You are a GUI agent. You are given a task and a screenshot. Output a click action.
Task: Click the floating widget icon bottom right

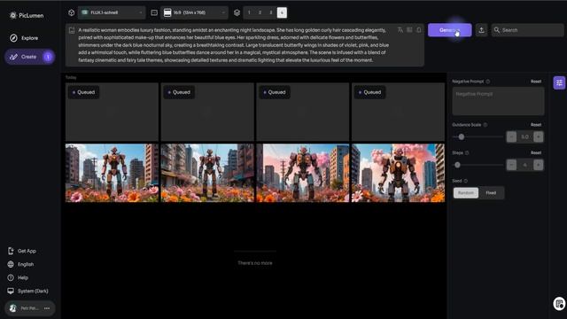pos(559,303)
